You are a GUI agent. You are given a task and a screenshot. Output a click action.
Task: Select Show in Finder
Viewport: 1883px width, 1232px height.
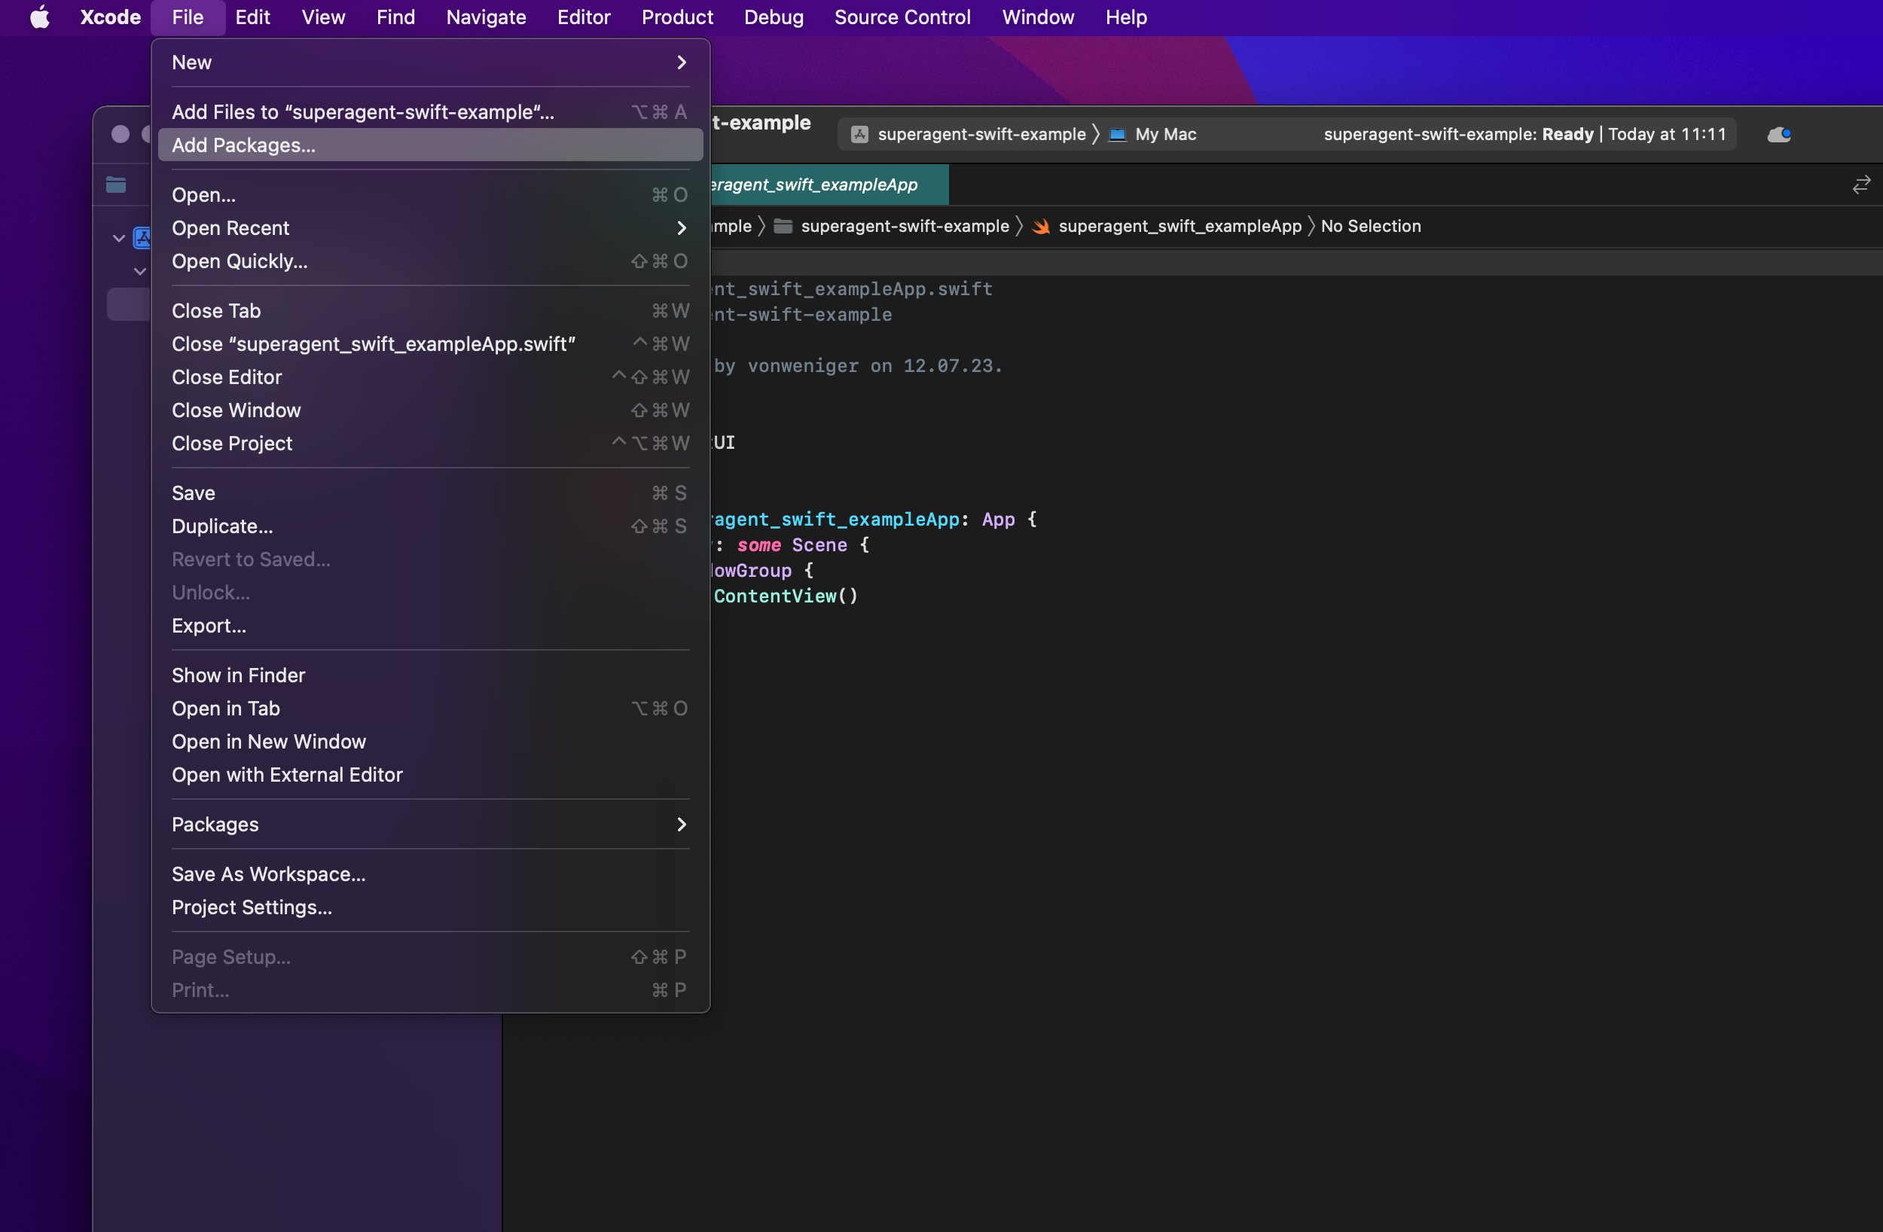[x=430, y=676]
